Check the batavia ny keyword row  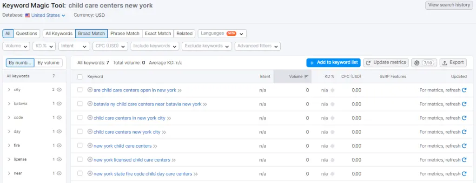80,104
